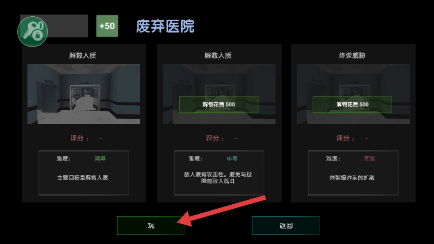
Task: Click the 废弃医院 title text
Action: [x=165, y=27]
